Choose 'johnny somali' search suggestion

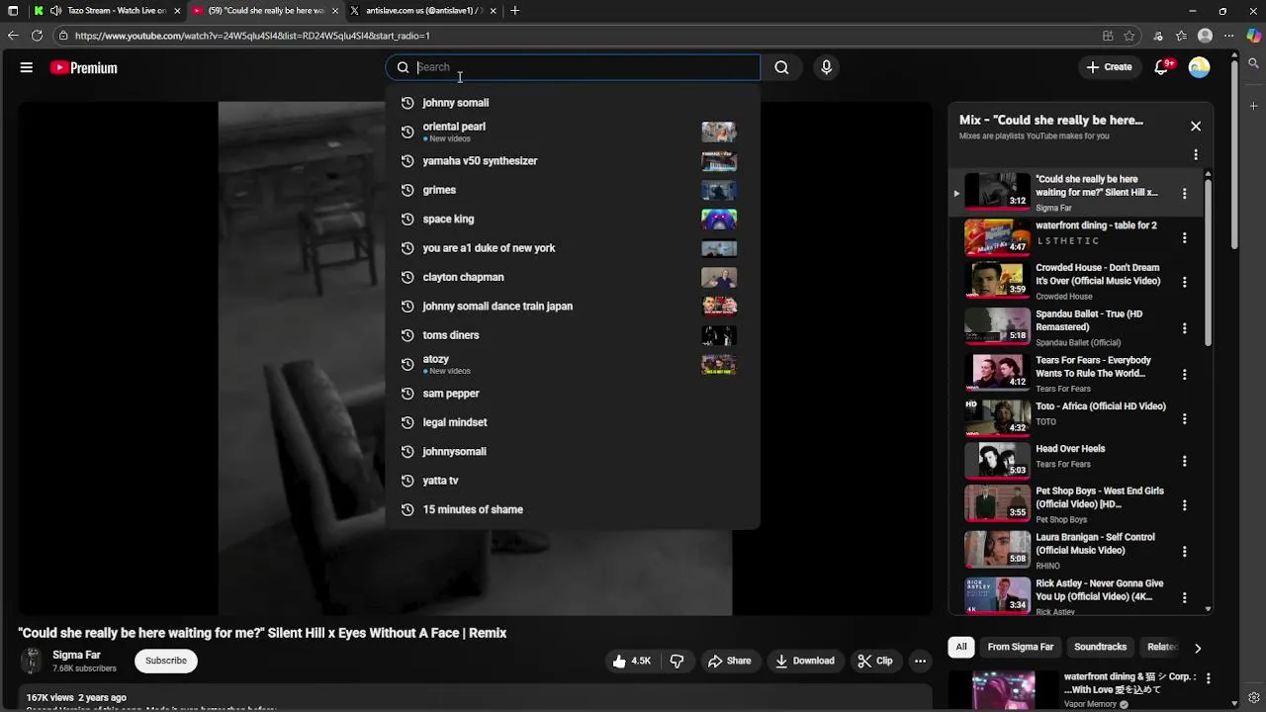pyautogui.click(x=573, y=103)
